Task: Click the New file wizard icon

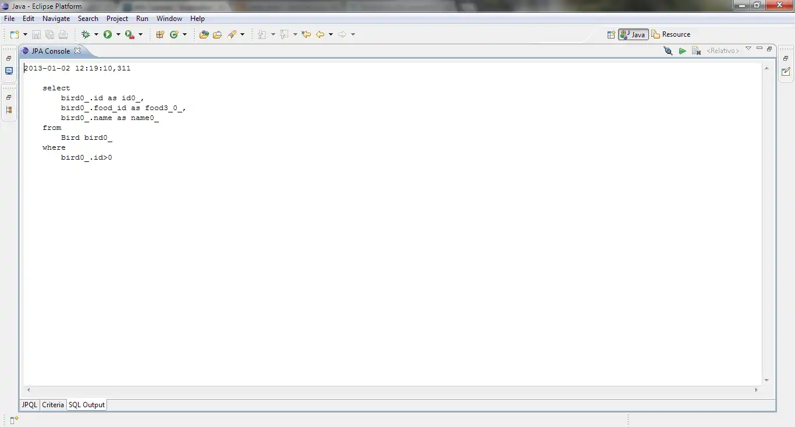Action: pyautogui.click(x=15, y=34)
